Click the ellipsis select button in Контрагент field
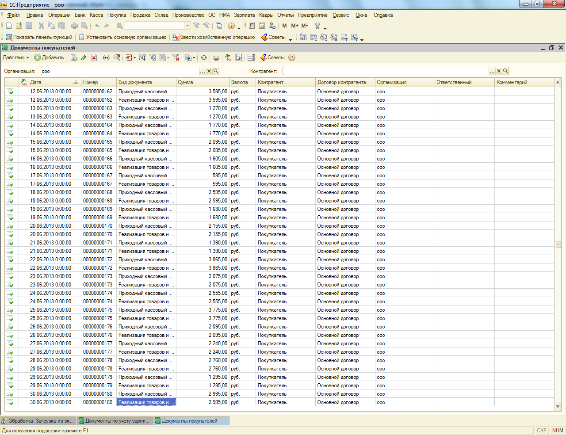This screenshot has height=435, width=566. (x=492, y=71)
